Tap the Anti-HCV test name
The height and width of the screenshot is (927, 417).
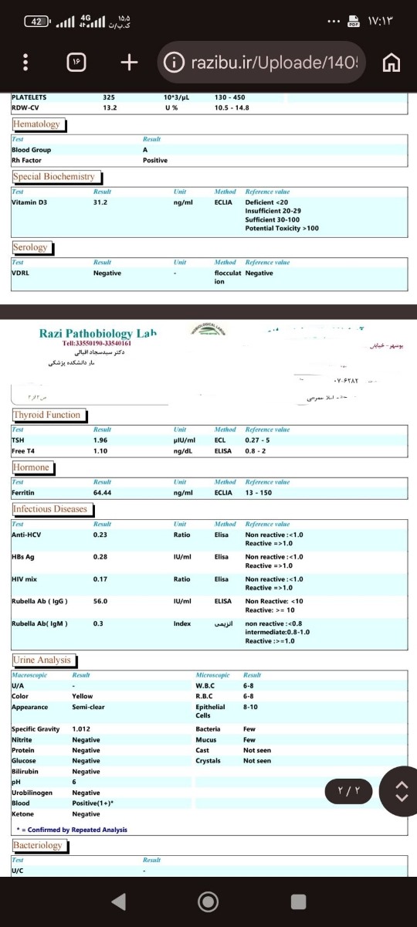pyautogui.click(x=26, y=535)
